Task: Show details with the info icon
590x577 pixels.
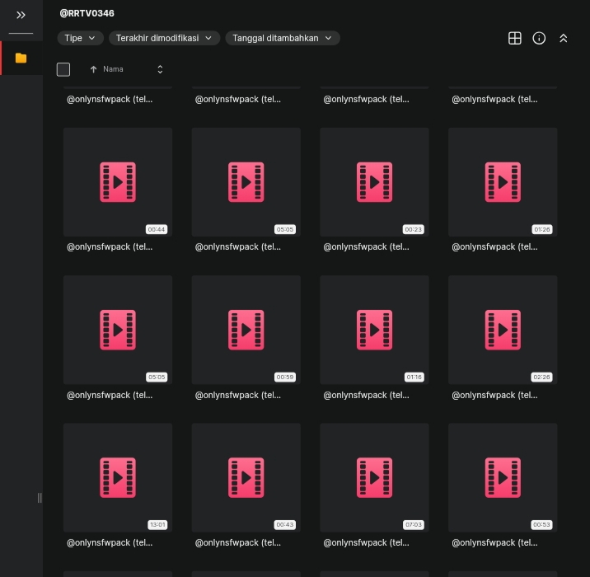Action: (539, 38)
